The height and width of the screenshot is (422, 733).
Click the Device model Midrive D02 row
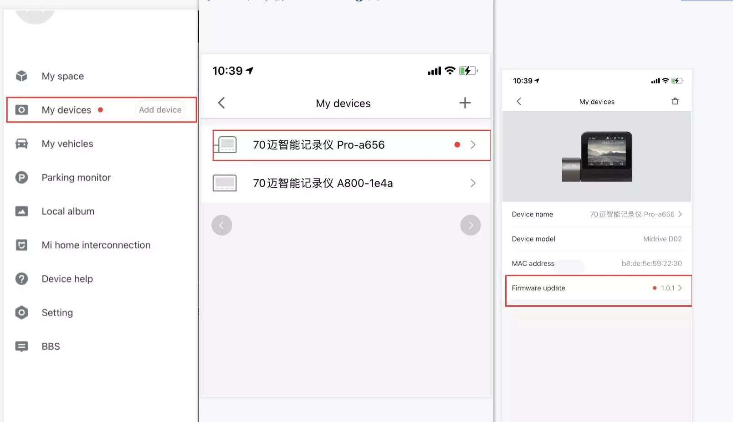point(597,239)
